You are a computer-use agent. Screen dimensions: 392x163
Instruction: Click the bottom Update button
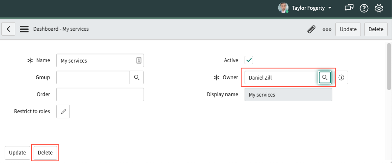[x=17, y=153]
